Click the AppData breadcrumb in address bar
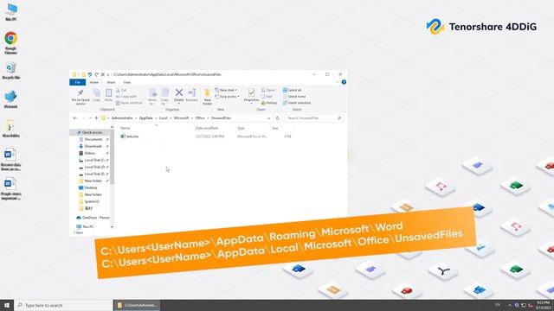 click(x=146, y=118)
